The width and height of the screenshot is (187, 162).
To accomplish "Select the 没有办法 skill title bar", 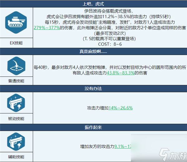I will coord(93,88).
